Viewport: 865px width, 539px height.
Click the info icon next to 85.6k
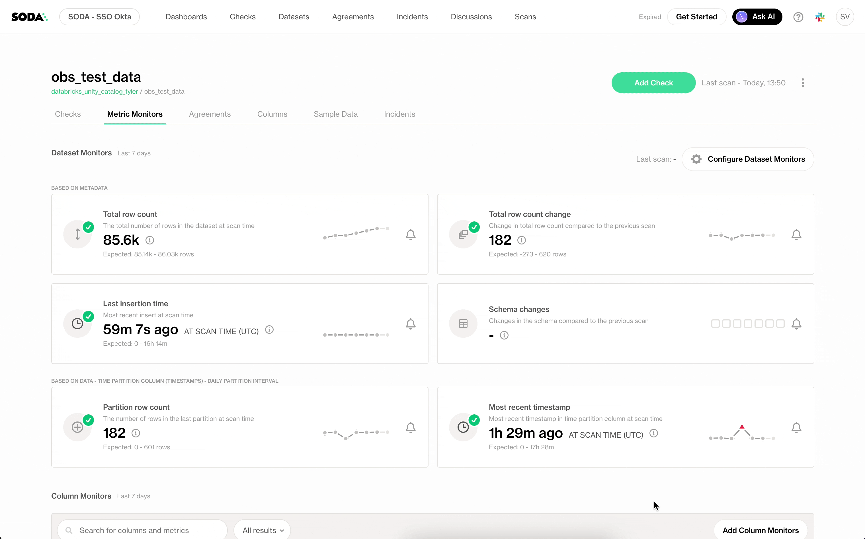click(x=149, y=240)
